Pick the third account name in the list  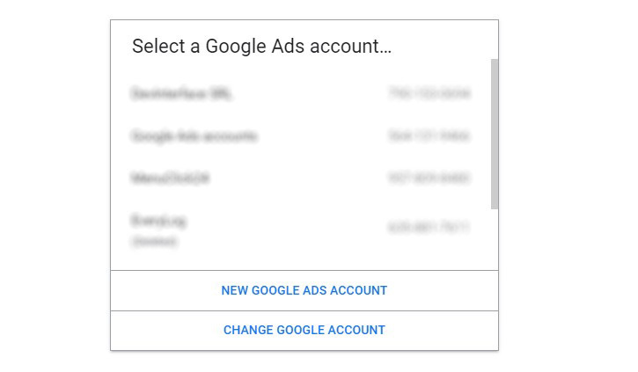(x=170, y=179)
